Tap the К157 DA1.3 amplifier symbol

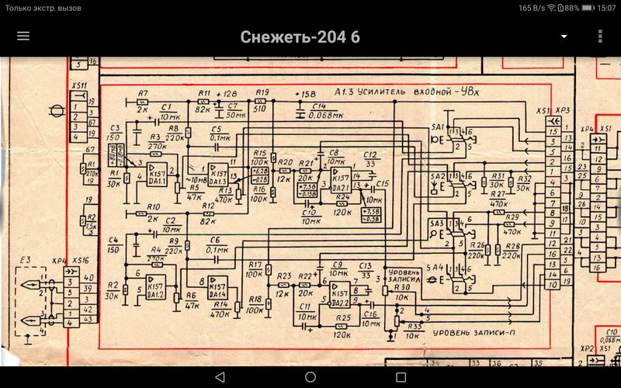coord(218,175)
